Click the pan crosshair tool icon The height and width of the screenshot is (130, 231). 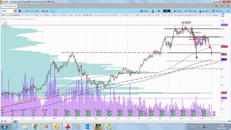pyautogui.click(x=2, y=121)
